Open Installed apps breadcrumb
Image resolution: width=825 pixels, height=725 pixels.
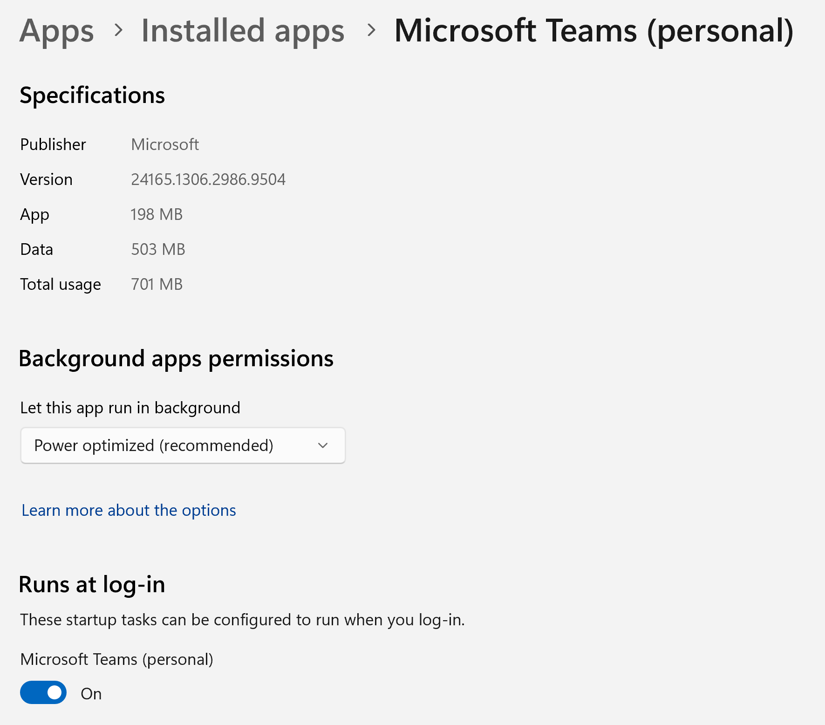tap(243, 31)
